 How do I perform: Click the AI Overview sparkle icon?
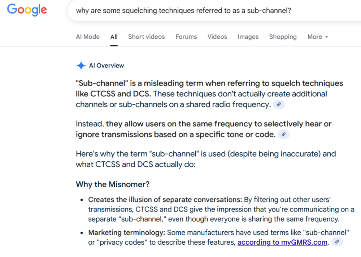81,66
